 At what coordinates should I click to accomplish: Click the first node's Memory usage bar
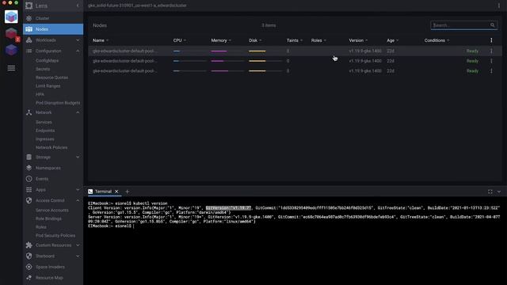click(x=227, y=51)
